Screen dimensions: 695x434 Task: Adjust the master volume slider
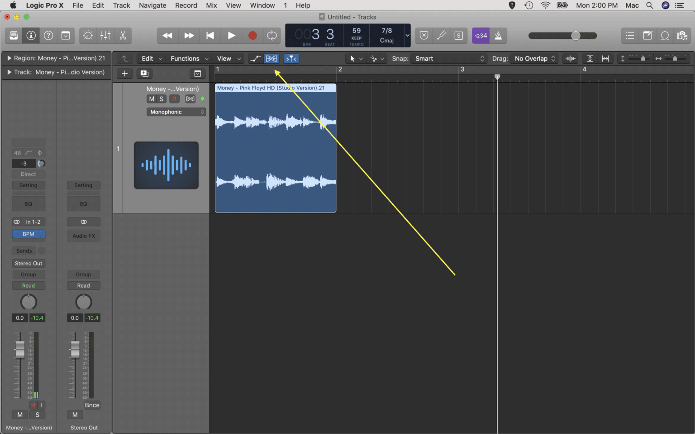point(575,35)
